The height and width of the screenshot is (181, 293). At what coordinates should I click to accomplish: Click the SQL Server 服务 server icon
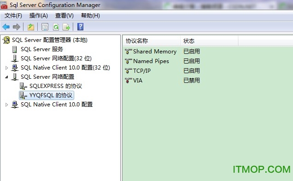pyautogui.click(x=14, y=49)
